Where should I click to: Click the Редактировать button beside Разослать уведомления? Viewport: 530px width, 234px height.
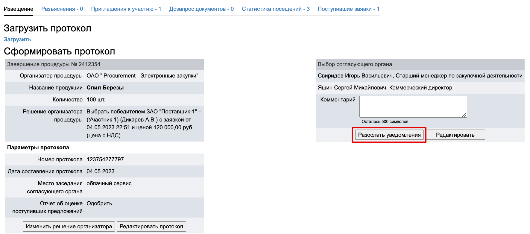coord(455,135)
